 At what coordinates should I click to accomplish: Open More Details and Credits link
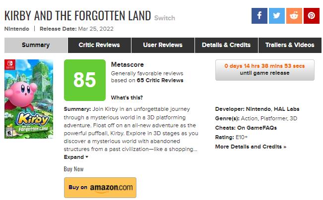coord(251,147)
